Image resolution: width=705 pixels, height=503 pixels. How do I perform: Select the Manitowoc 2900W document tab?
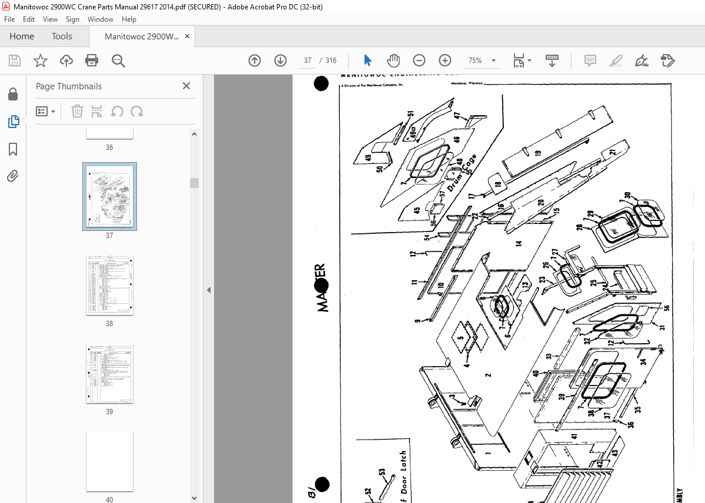pyautogui.click(x=142, y=36)
